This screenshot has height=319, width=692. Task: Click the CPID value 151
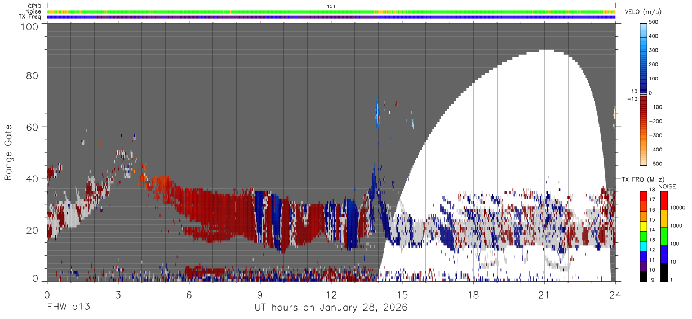tap(331, 6)
